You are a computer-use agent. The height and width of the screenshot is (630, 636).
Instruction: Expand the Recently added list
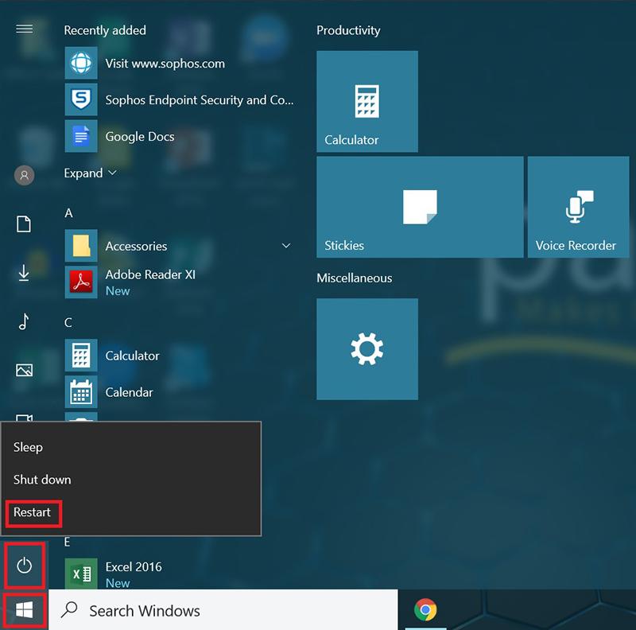tap(90, 173)
